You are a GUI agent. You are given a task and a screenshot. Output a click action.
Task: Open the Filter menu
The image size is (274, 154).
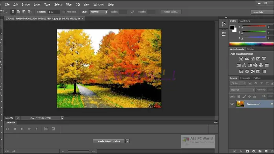69,4
